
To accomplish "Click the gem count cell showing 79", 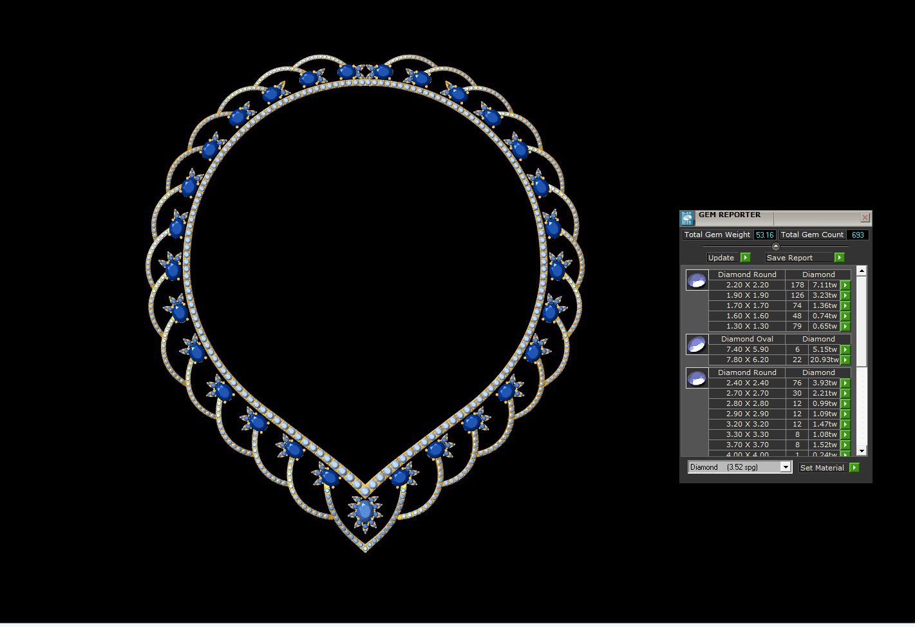I will (x=797, y=326).
